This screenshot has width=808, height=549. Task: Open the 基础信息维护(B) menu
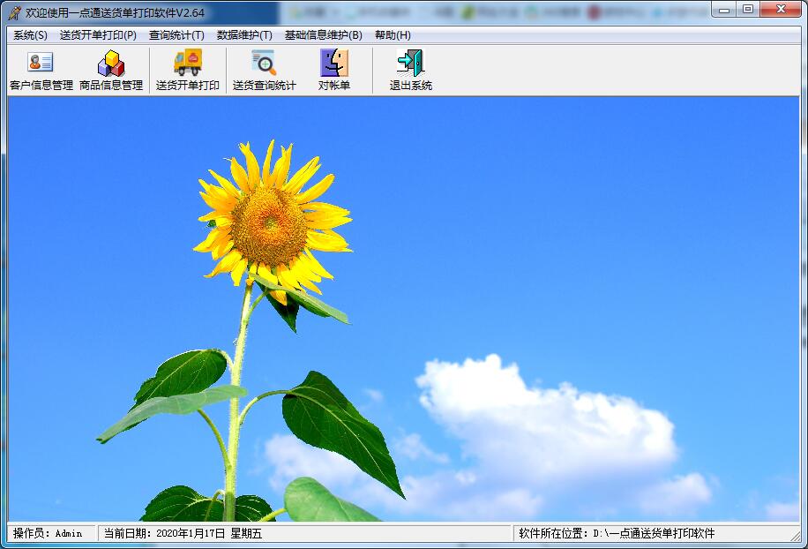click(323, 35)
